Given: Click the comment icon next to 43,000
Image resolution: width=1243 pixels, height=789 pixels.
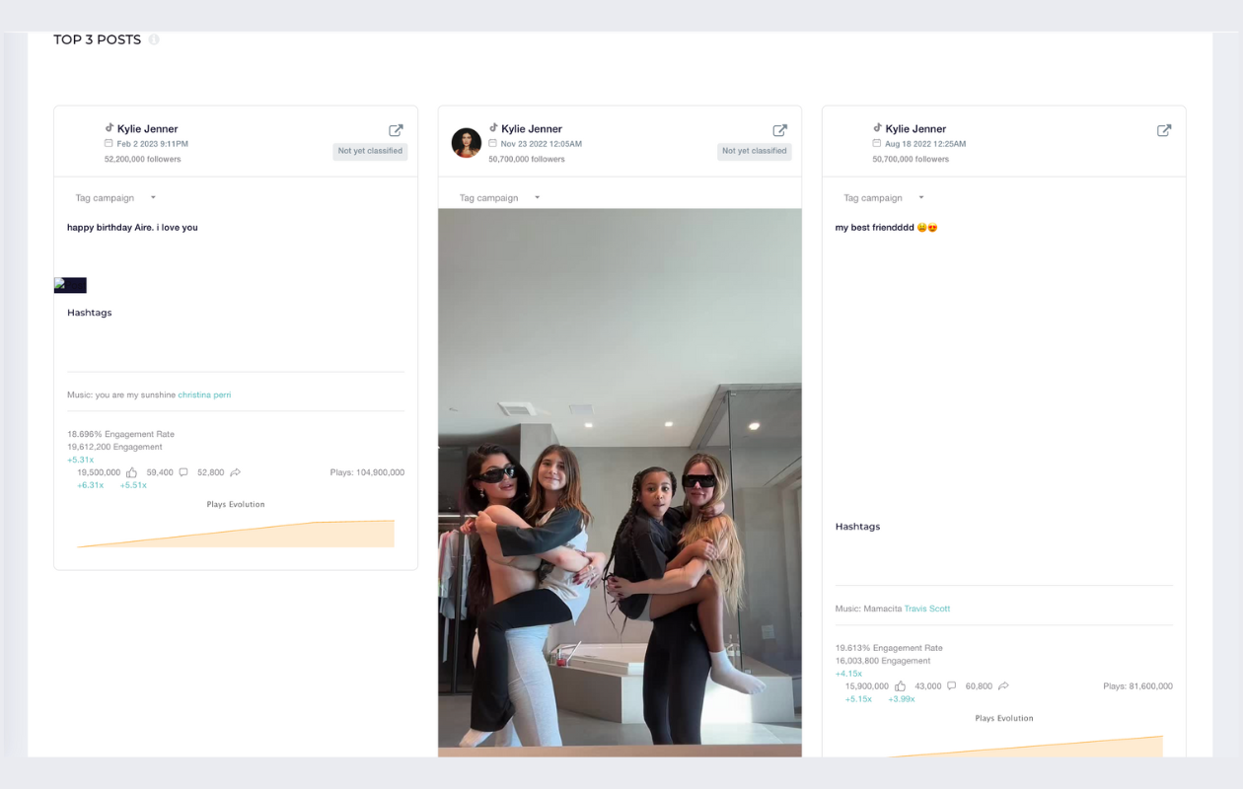Looking at the screenshot, I should click(x=951, y=686).
